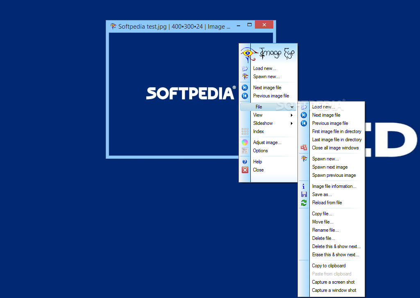Click the Next image file icon in File submenu
The width and height of the screenshot is (420, 298).
304,115
